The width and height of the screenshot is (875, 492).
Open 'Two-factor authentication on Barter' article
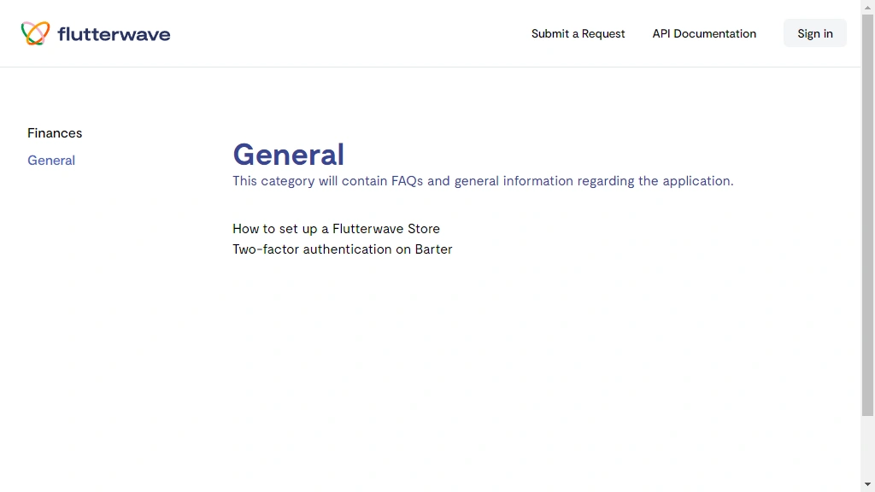(342, 249)
